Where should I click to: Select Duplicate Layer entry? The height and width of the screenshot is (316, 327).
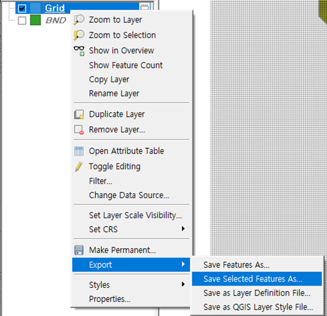(131, 114)
